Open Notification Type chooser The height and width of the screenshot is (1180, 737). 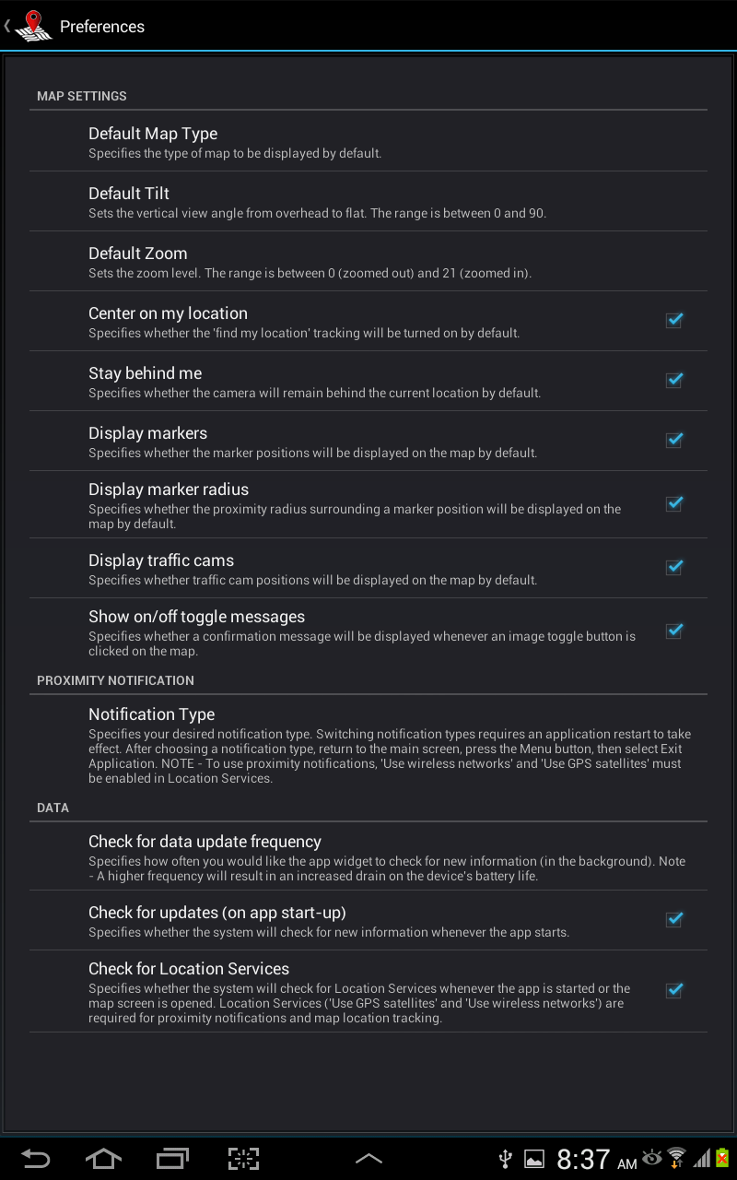point(368,746)
